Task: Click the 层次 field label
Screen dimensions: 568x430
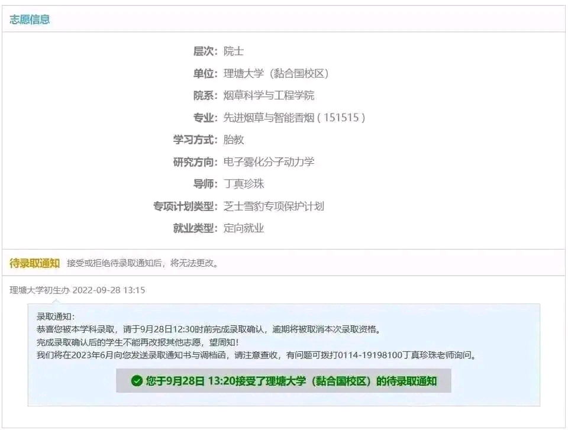Action: pyautogui.click(x=205, y=51)
